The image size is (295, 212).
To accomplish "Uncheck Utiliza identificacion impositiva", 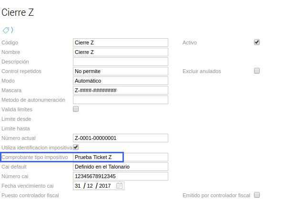I will pyautogui.click(x=75, y=147).
